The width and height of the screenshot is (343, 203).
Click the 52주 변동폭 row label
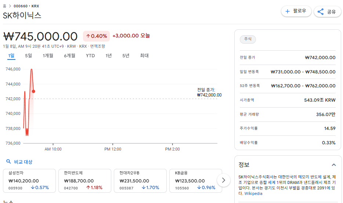[x=250, y=86]
